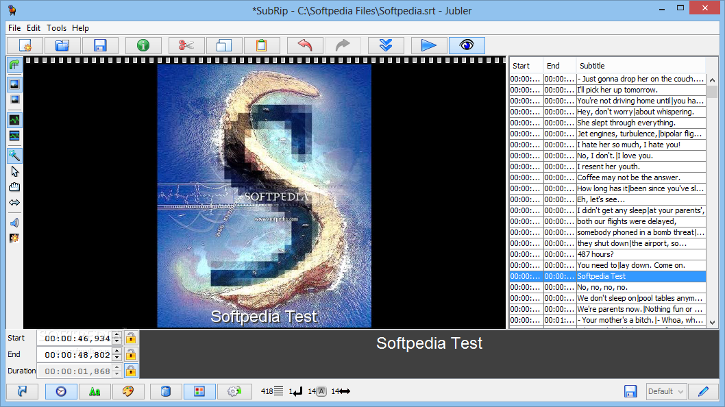
Task: Cut selection with the scissors icon
Action: click(186, 45)
